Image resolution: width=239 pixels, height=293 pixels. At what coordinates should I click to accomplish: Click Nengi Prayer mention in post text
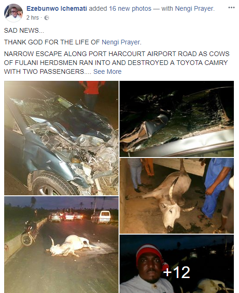click(x=120, y=42)
